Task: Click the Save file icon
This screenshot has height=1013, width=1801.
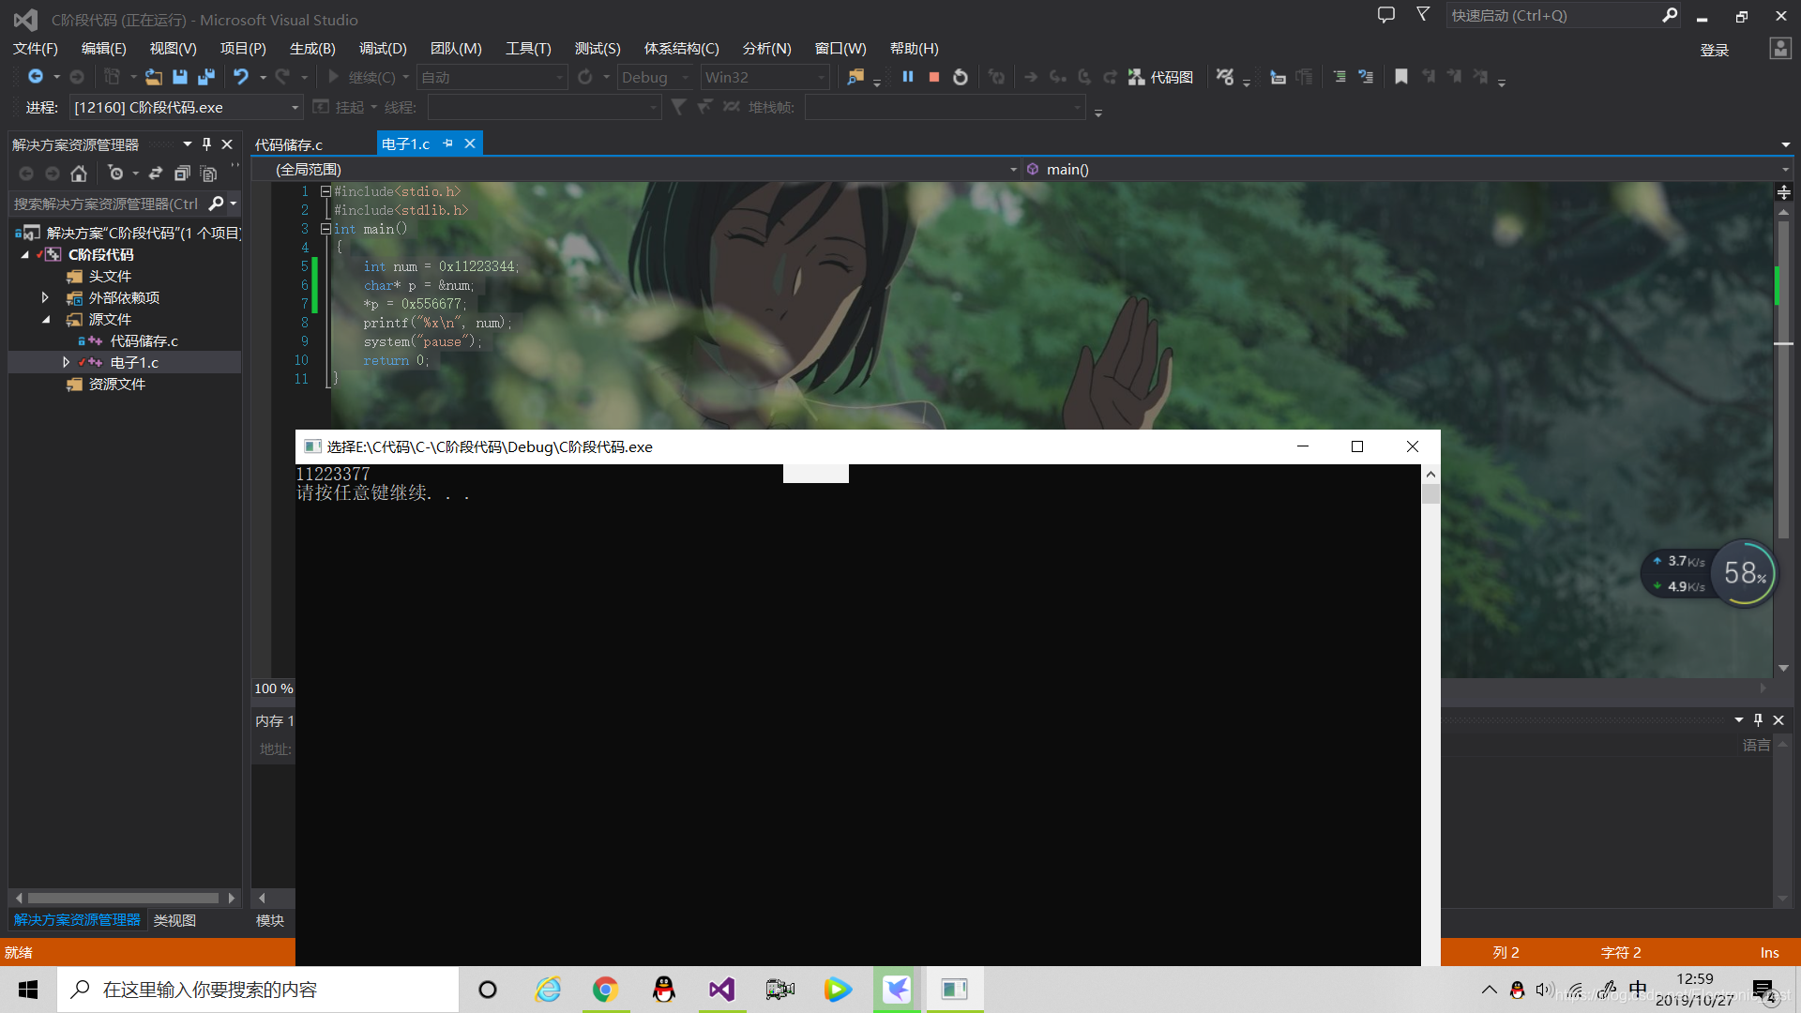Action: pos(180,77)
